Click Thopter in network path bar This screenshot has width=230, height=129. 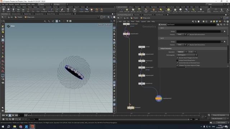(x=135, y=18)
